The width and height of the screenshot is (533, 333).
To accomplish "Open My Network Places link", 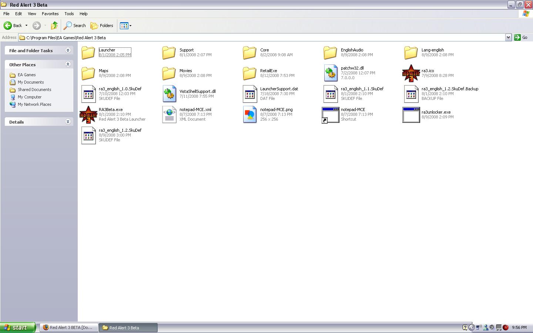I will pyautogui.click(x=34, y=104).
